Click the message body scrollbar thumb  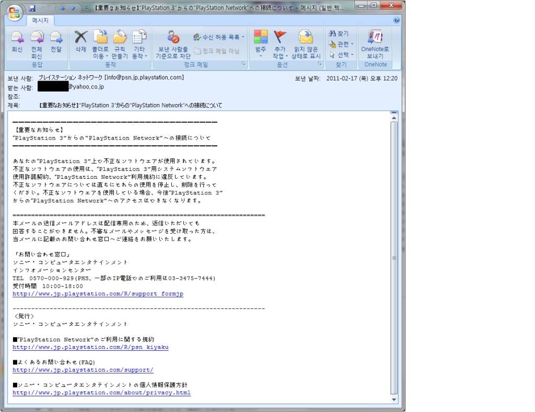[x=394, y=258]
